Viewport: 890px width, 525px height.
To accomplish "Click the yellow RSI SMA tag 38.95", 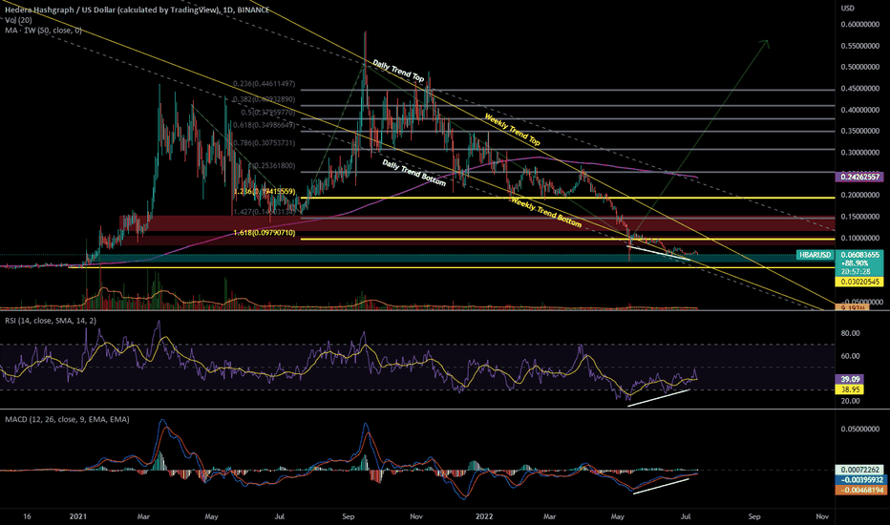I will tap(849, 389).
